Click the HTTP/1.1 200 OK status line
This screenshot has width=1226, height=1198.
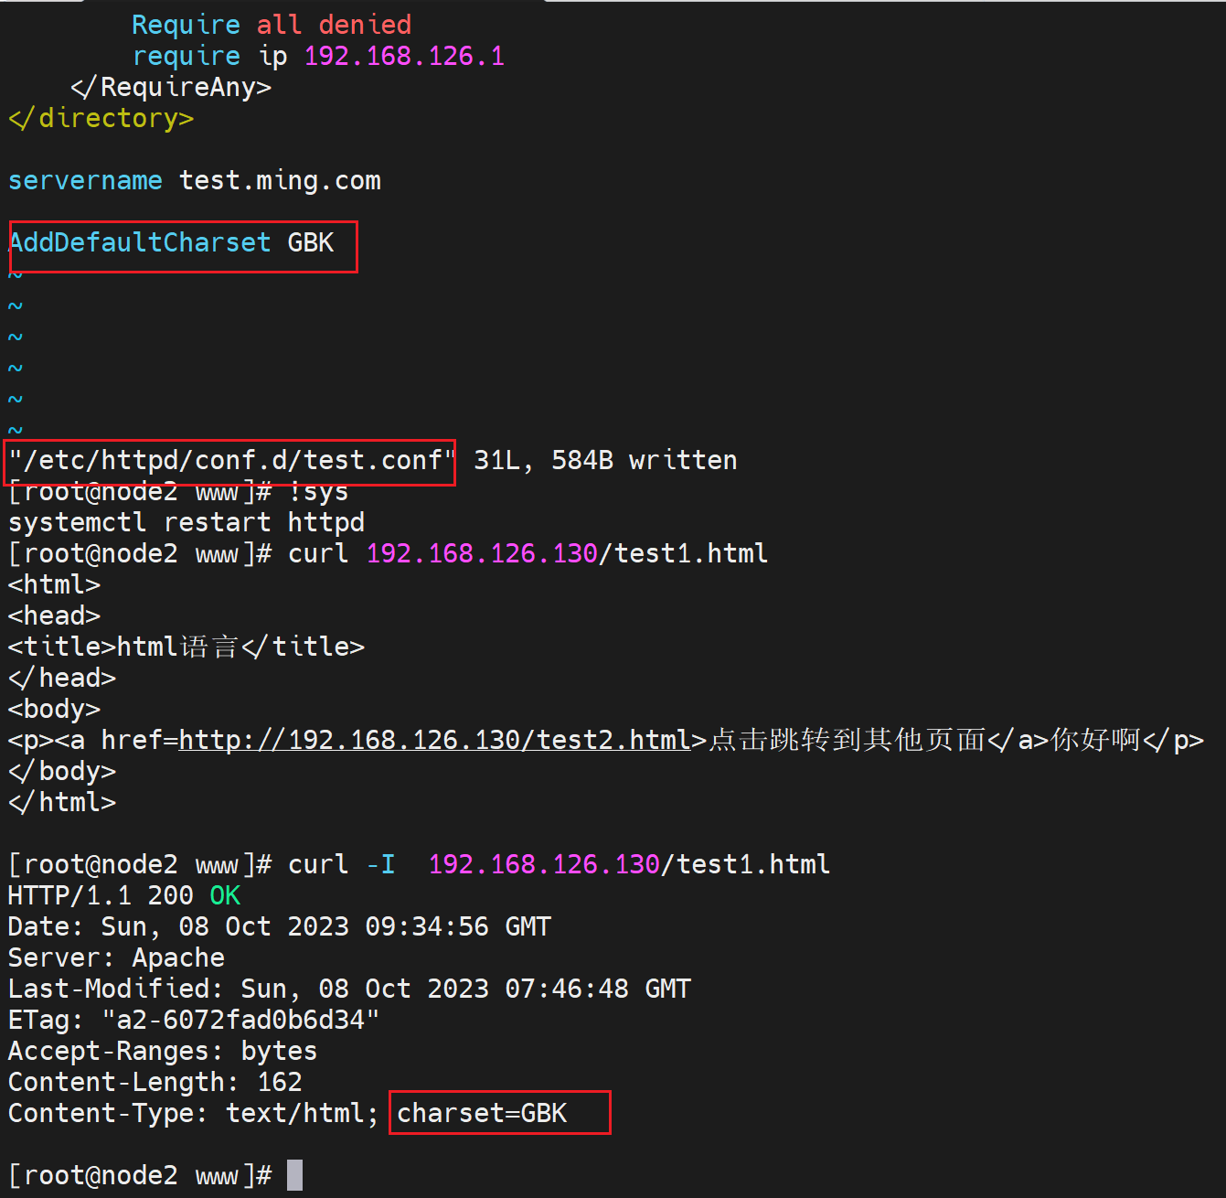click(x=124, y=895)
